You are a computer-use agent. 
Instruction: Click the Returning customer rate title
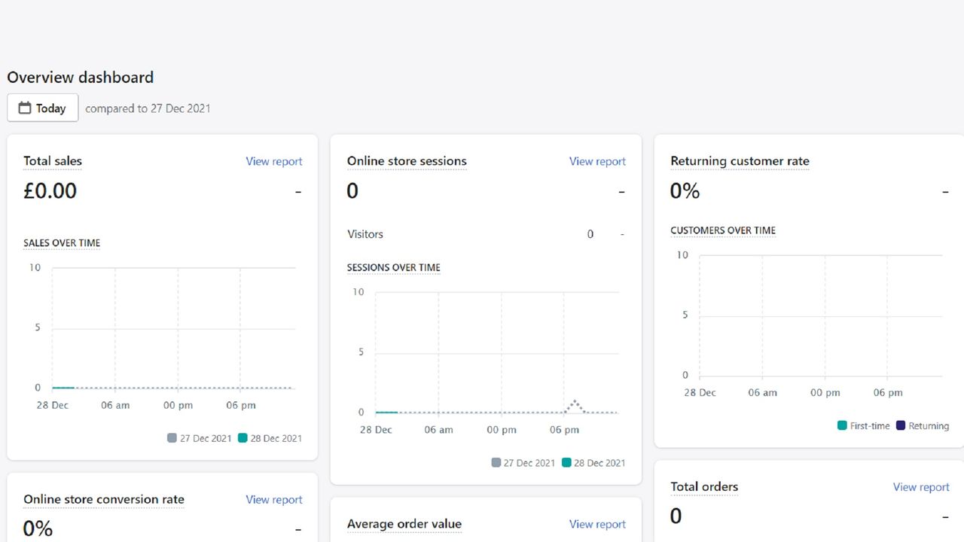[740, 161]
